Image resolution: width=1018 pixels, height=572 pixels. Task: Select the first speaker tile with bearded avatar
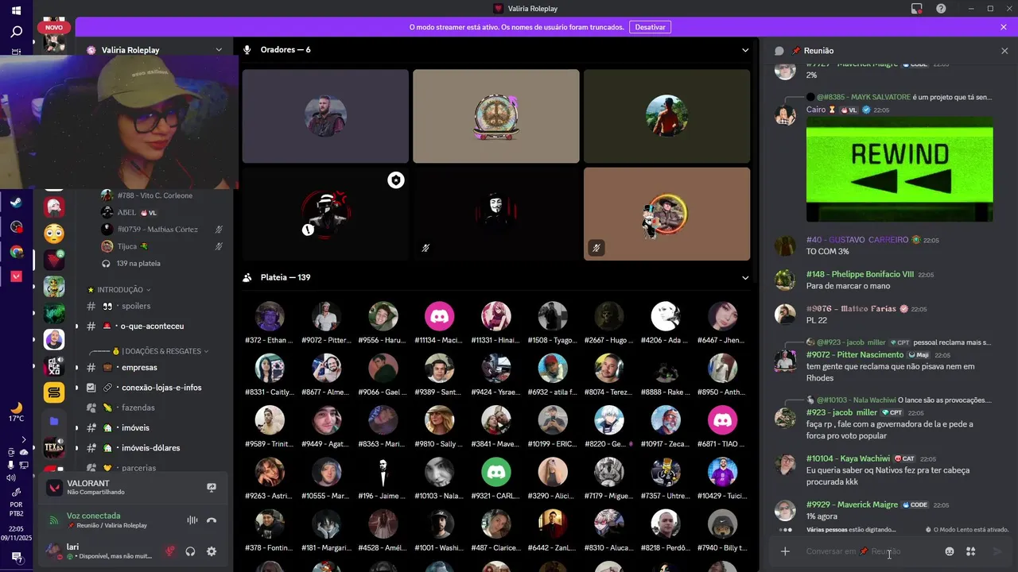[x=325, y=116]
